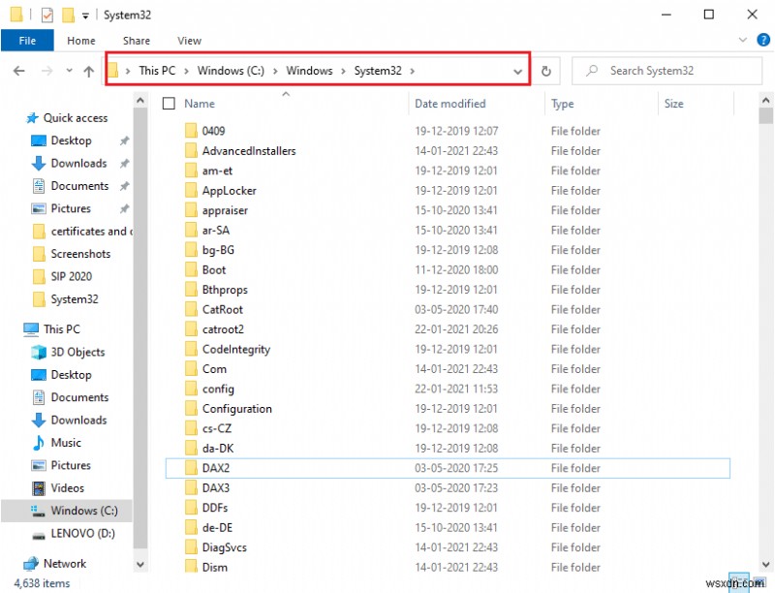
Task: Sort by Size column header
Action: pyautogui.click(x=673, y=104)
